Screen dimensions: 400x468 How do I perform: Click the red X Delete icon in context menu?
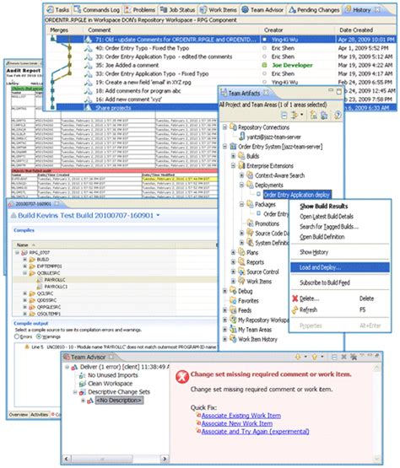coord(295,299)
